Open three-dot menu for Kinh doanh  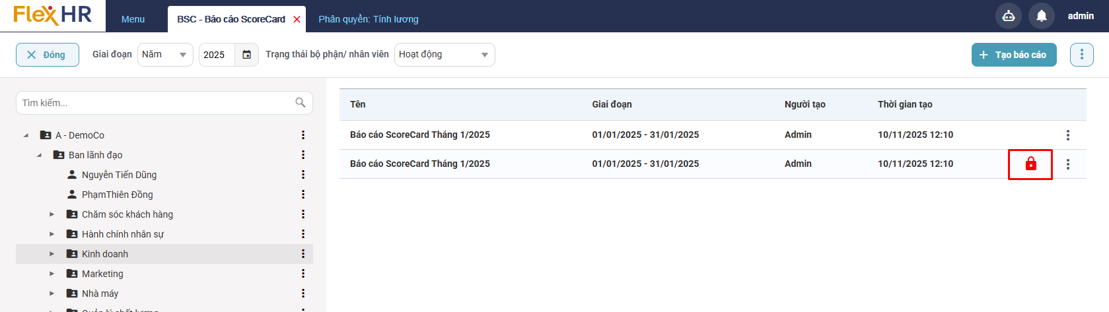pos(303,254)
